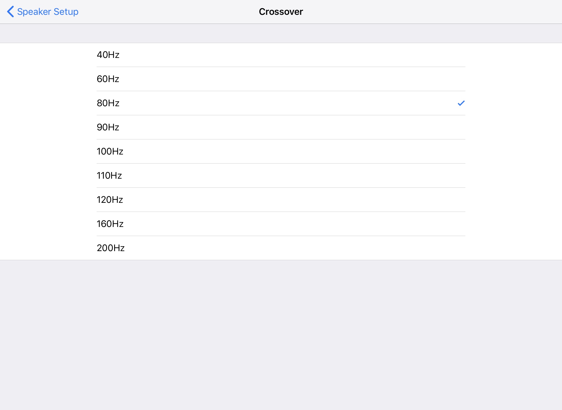Click empty space right of 120Hz label

tap(274, 200)
